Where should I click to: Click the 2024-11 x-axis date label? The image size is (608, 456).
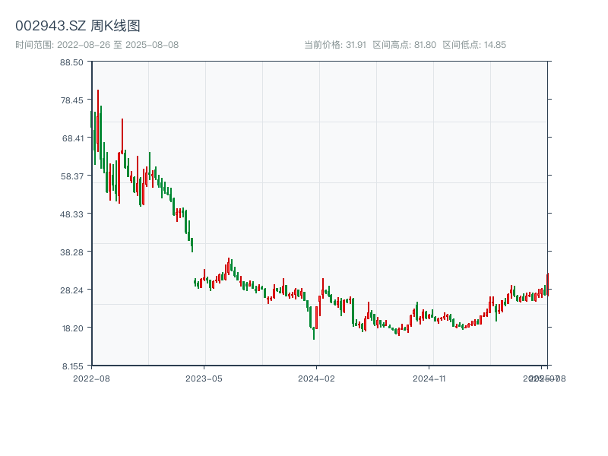[430, 378]
